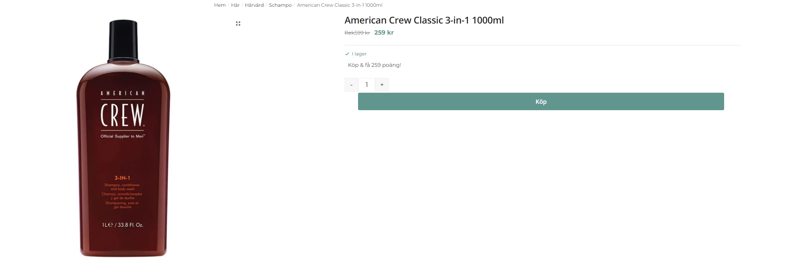Click the green in-stock checkmark icon
The height and width of the screenshot is (264, 794).
(347, 54)
